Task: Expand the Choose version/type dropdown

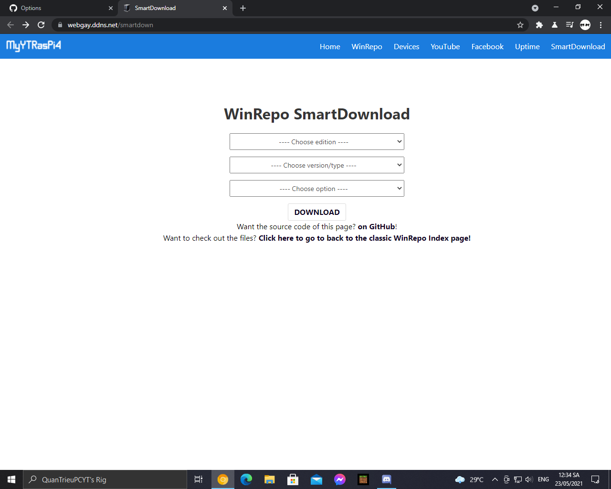Action: (x=316, y=165)
